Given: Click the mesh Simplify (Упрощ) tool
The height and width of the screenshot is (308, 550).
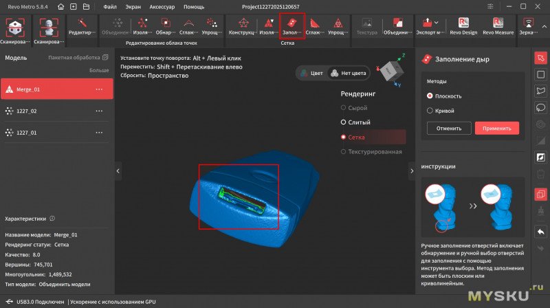Looking at the screenshot, I should coord(337,26).
